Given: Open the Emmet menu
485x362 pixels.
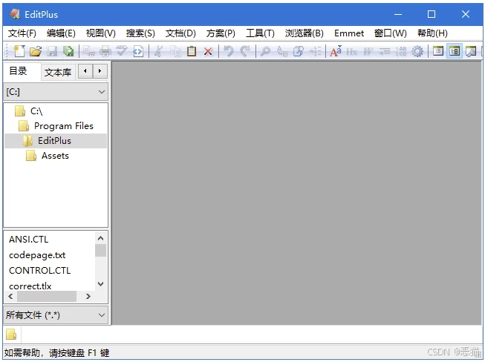Looking at the screenshot, I should coord(349,33).
